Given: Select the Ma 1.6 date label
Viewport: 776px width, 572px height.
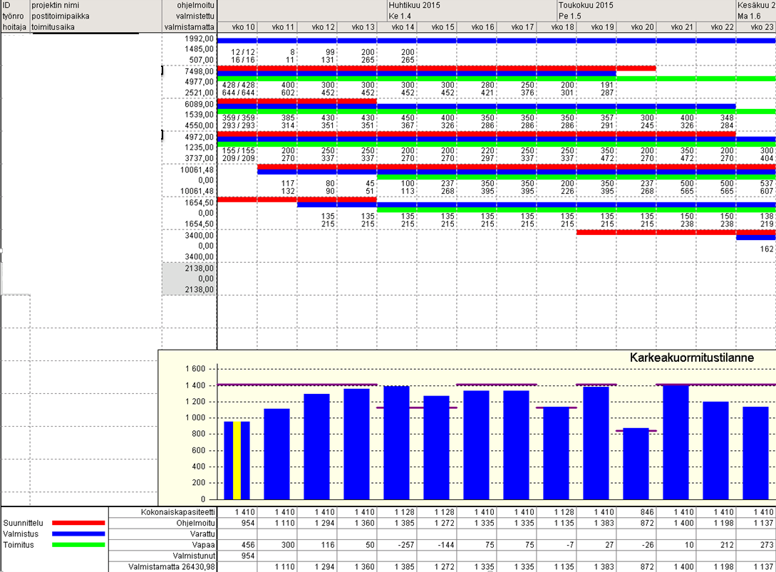Looking at the screenshot, I should [749, 16].
